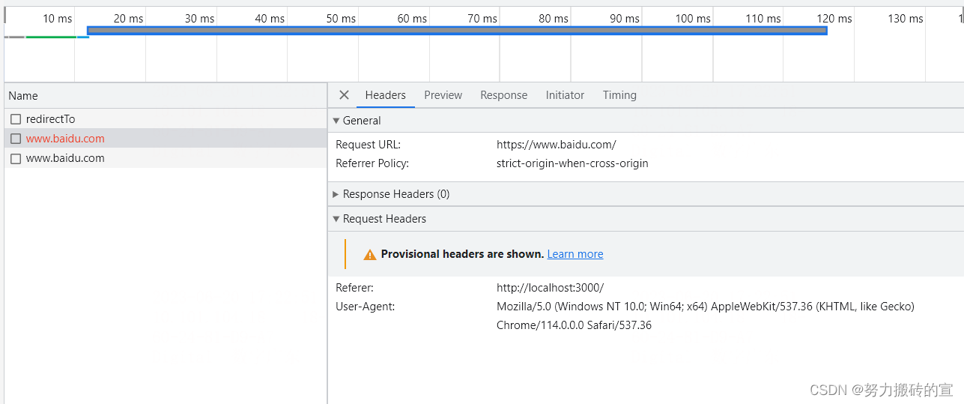
Task: Select the redirectTo request row
Action: pos(50,119)
